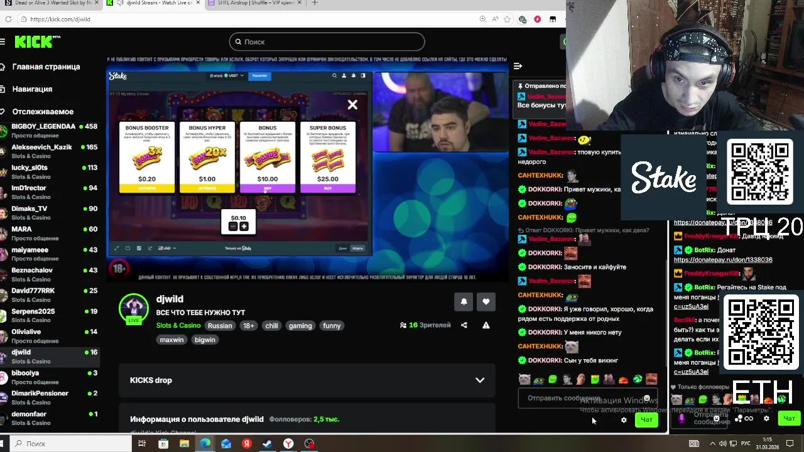Click the browser favorites star icon
Screen dimensions: 804x452
[x=507, y=19]
